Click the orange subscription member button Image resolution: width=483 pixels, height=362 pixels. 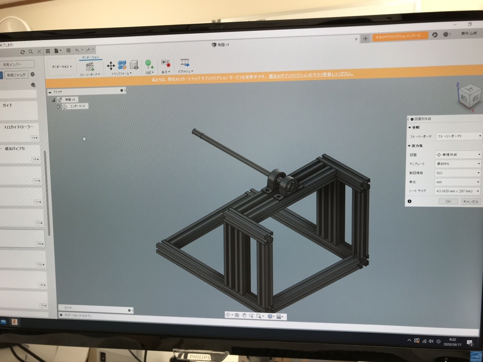tap(400, 36)
